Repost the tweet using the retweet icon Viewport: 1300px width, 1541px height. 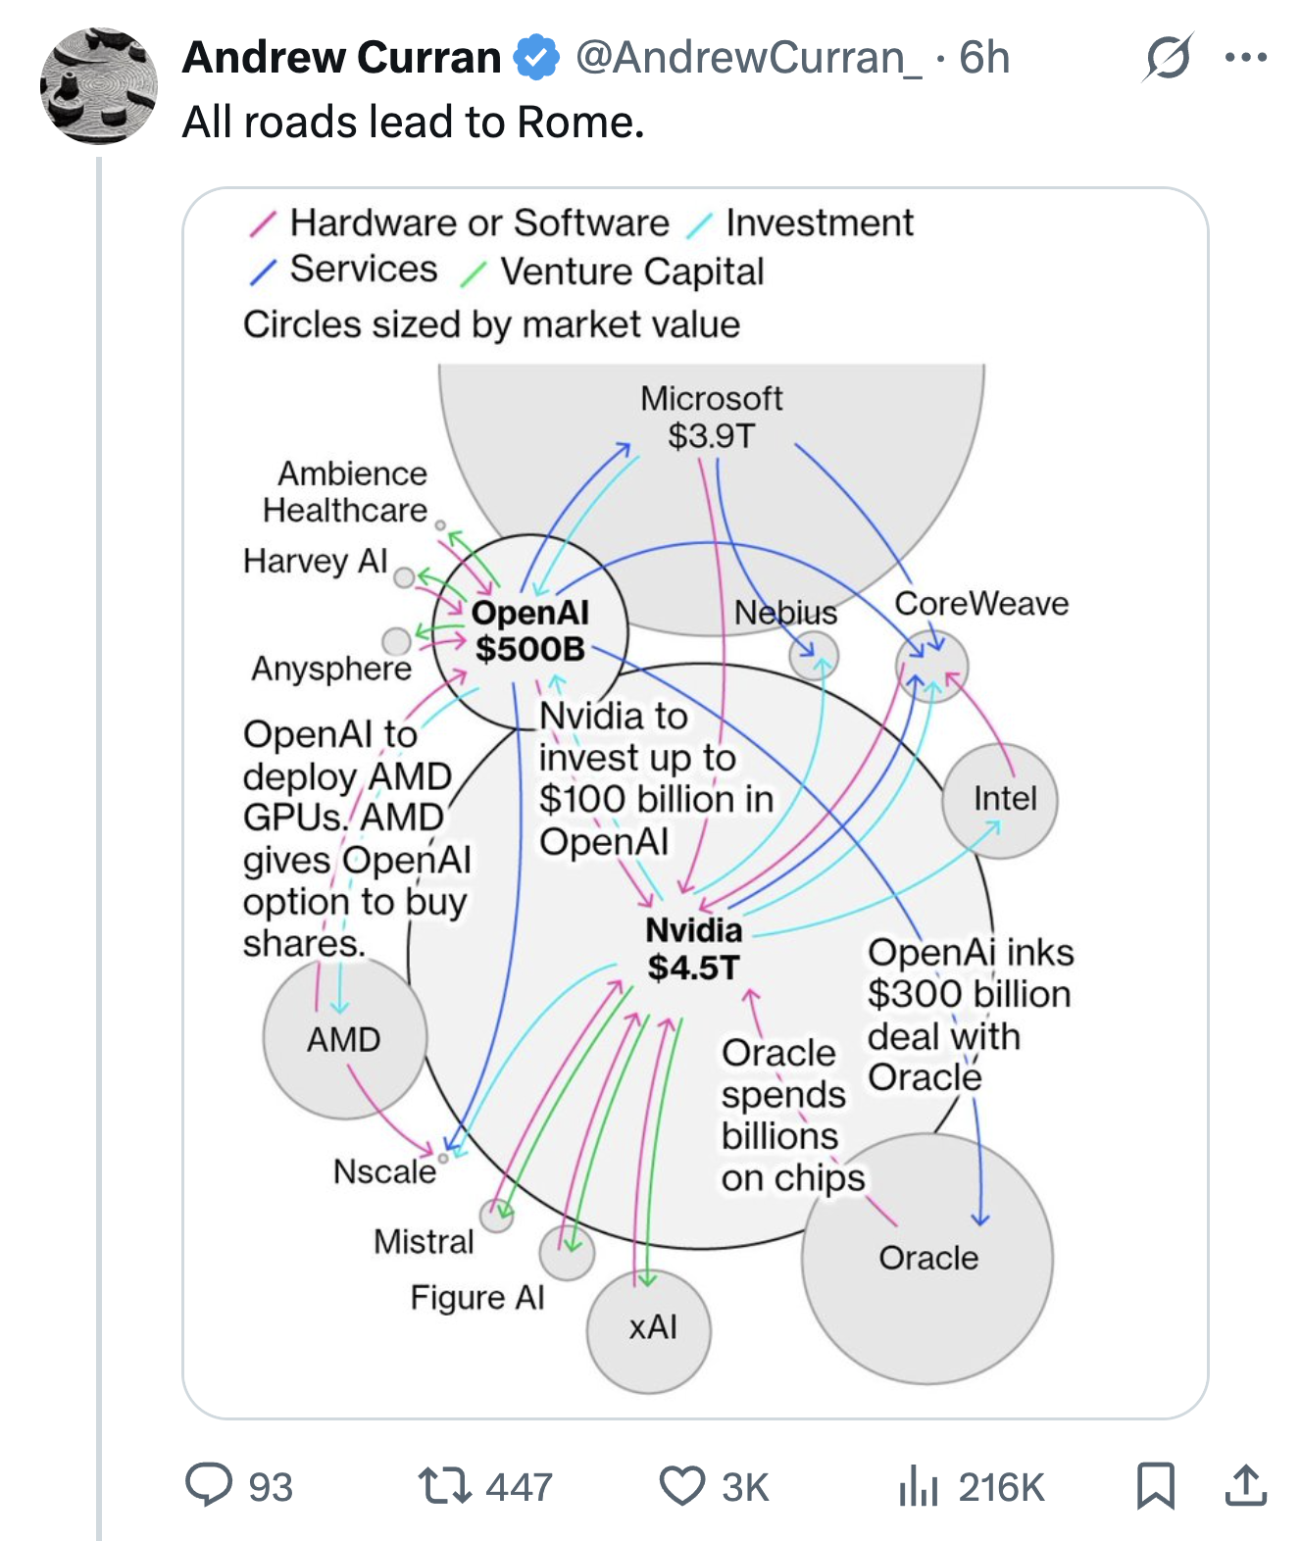coord(444,1485)
